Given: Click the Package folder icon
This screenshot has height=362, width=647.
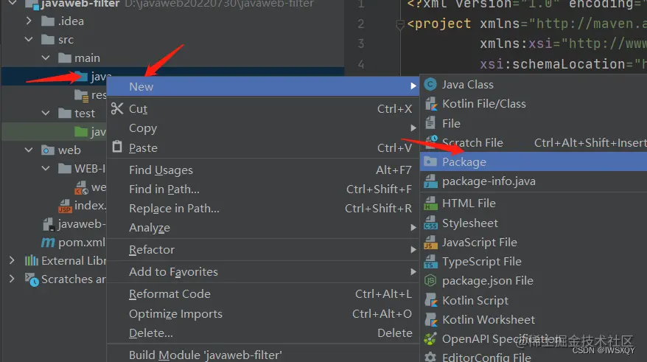Looking at the screenshot, I should pyautogui.click(x=430, y=161).
